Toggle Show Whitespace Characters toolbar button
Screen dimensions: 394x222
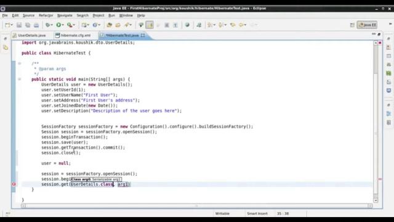click(x=175, y=25)
